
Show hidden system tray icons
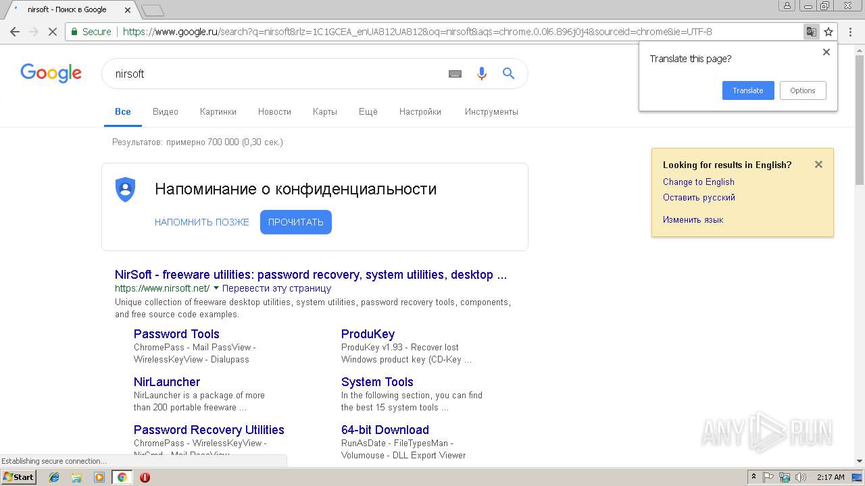click(x=754, y=477)
